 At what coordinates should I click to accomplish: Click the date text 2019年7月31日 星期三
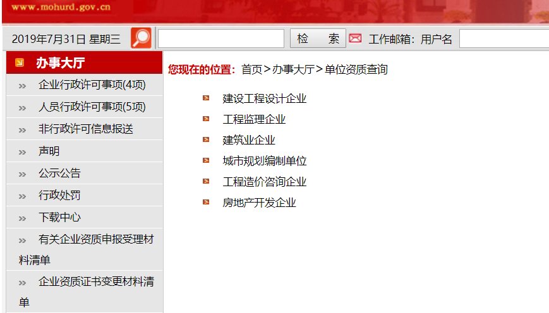pyautogui.click(x=66, y=39)
